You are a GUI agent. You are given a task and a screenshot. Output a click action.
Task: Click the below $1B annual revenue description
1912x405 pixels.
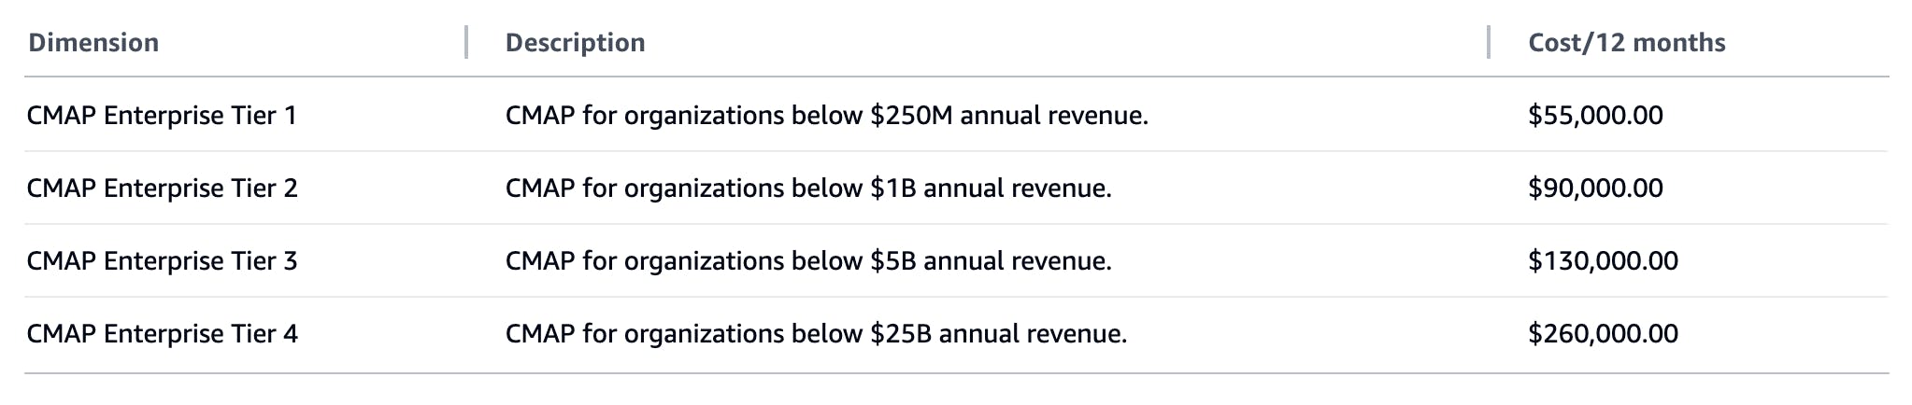808,189
